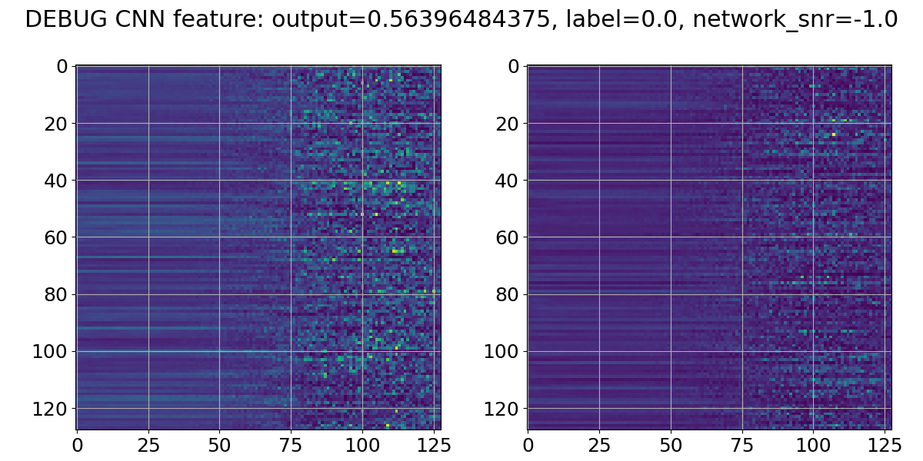Click y-axis label 20 on left plot
Viewport: 923px width, 461px height.
pyautogui.click(x=57, y=123)
